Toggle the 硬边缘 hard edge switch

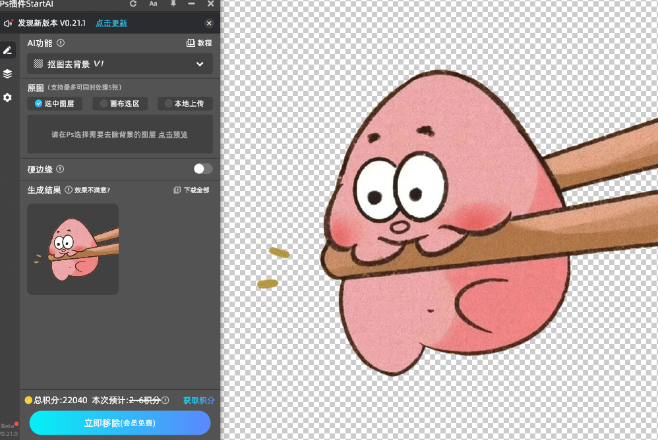pyautogui.click(x=203, y=169)
